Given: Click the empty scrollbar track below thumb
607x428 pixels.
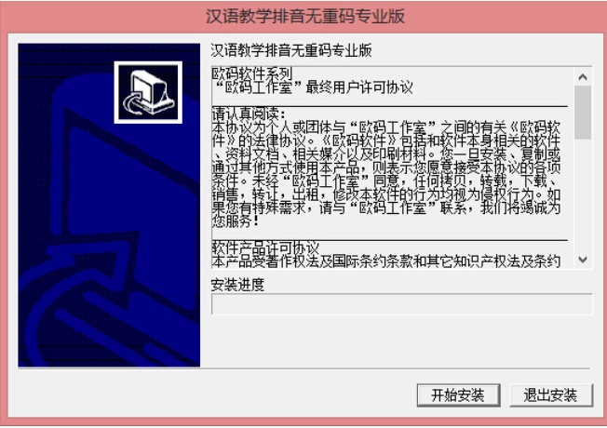Looking at the screenshot, I should (583, 195).
